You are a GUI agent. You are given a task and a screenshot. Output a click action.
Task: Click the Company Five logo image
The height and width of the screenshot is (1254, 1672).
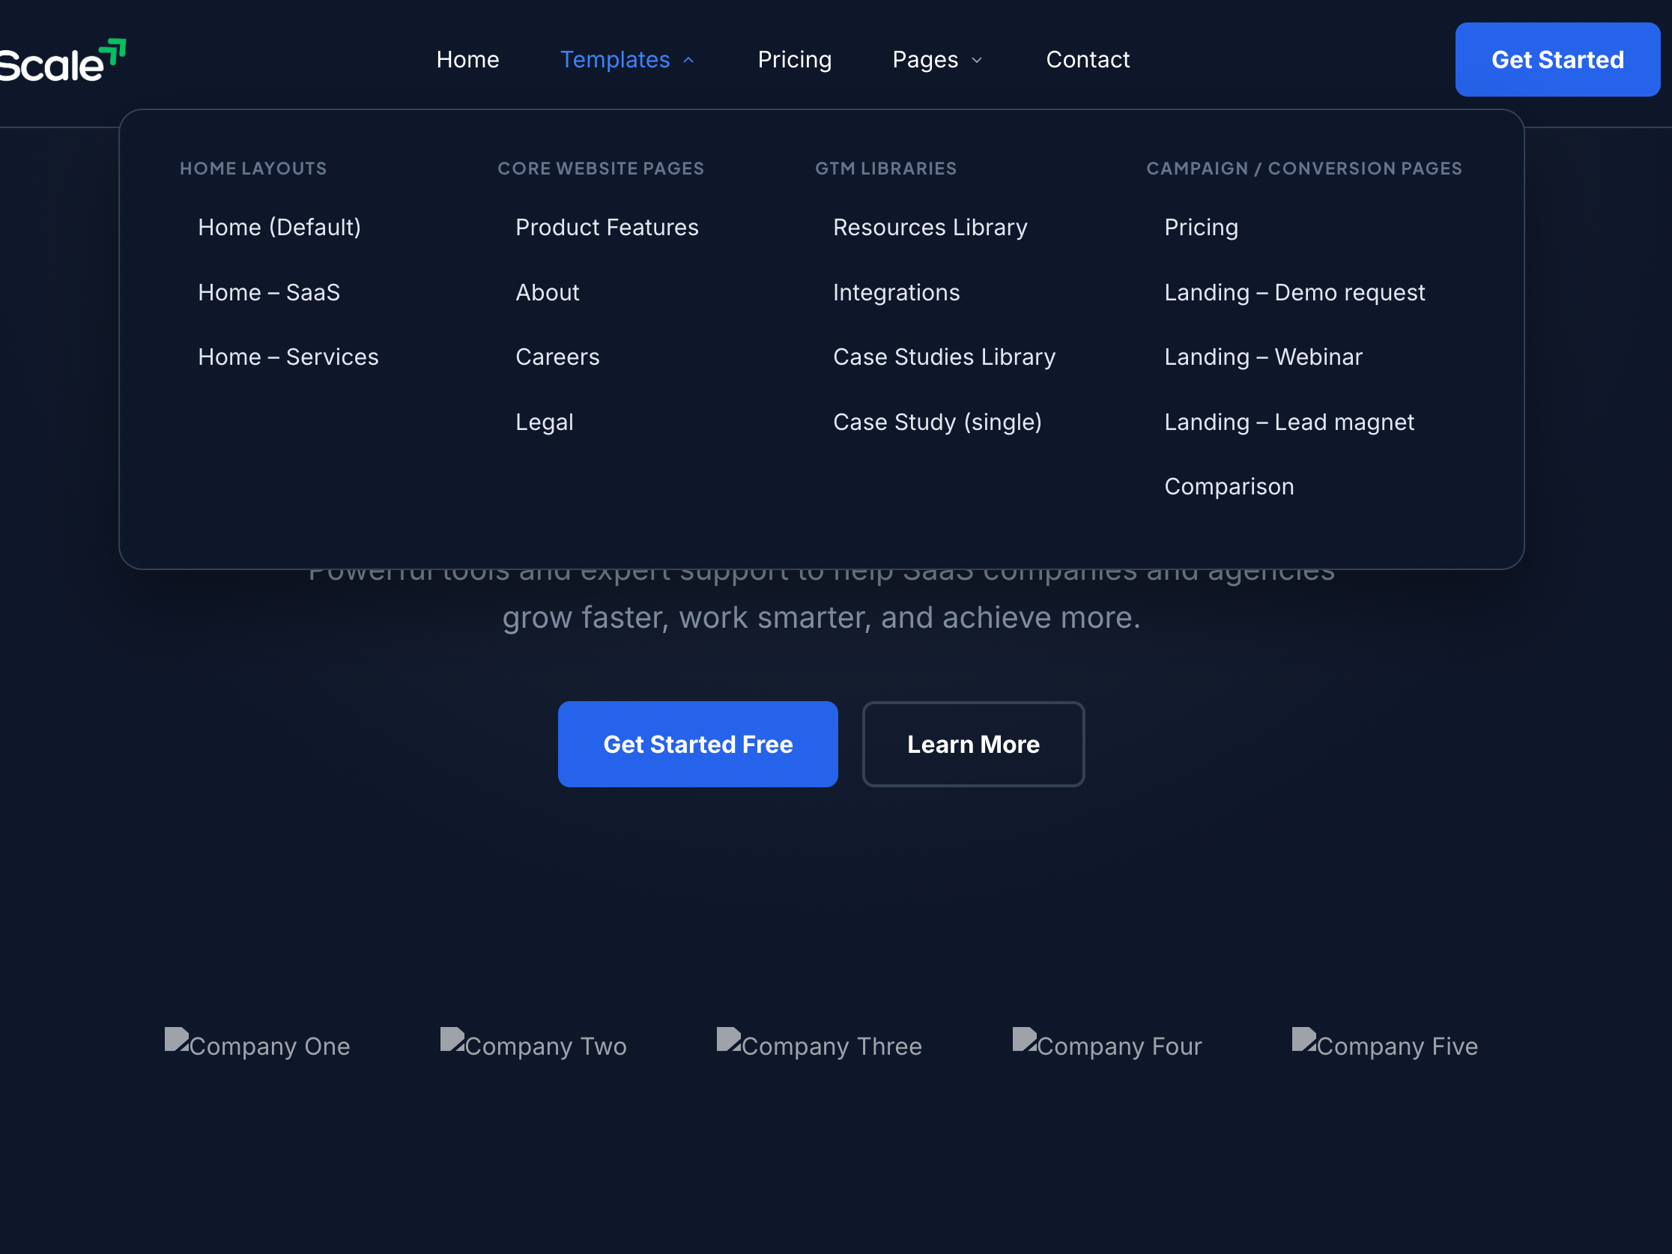(x=1385, y=1046)
